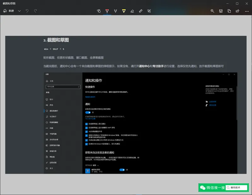Click the bold 通知中心 text in paragraph
The image size is (252, 195).
coord(144,66)
